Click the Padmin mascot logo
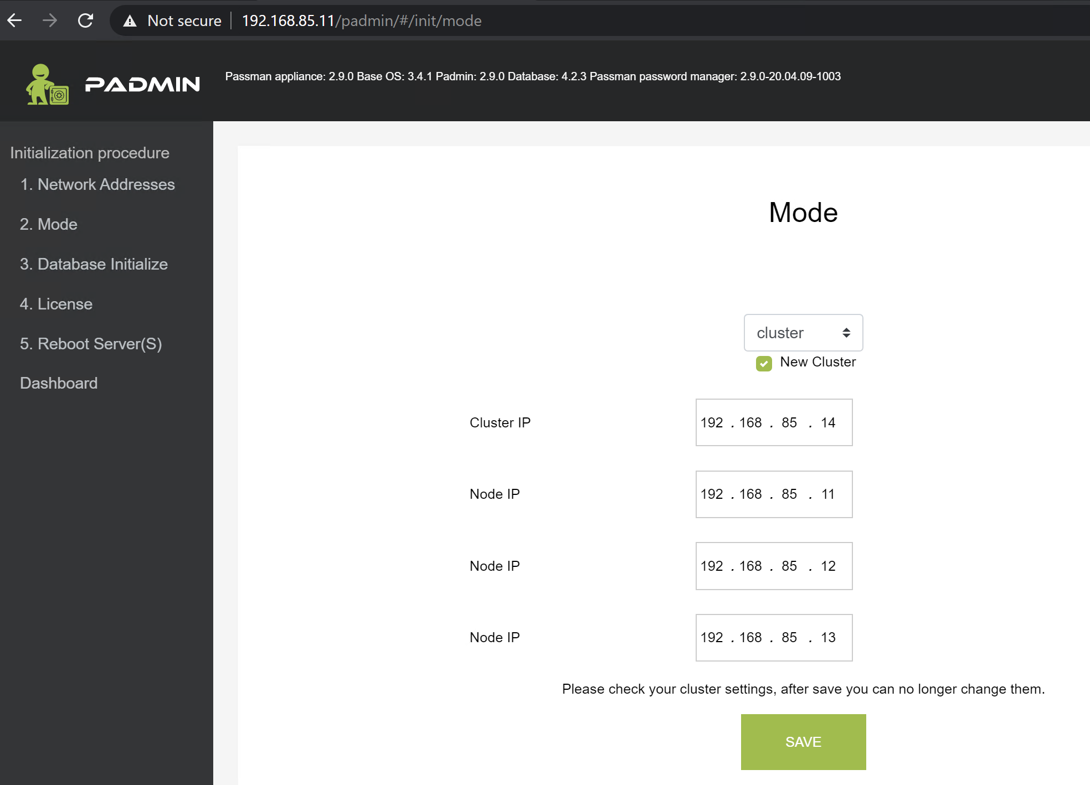The image size is (1090, 785). (x=47, y=85)
